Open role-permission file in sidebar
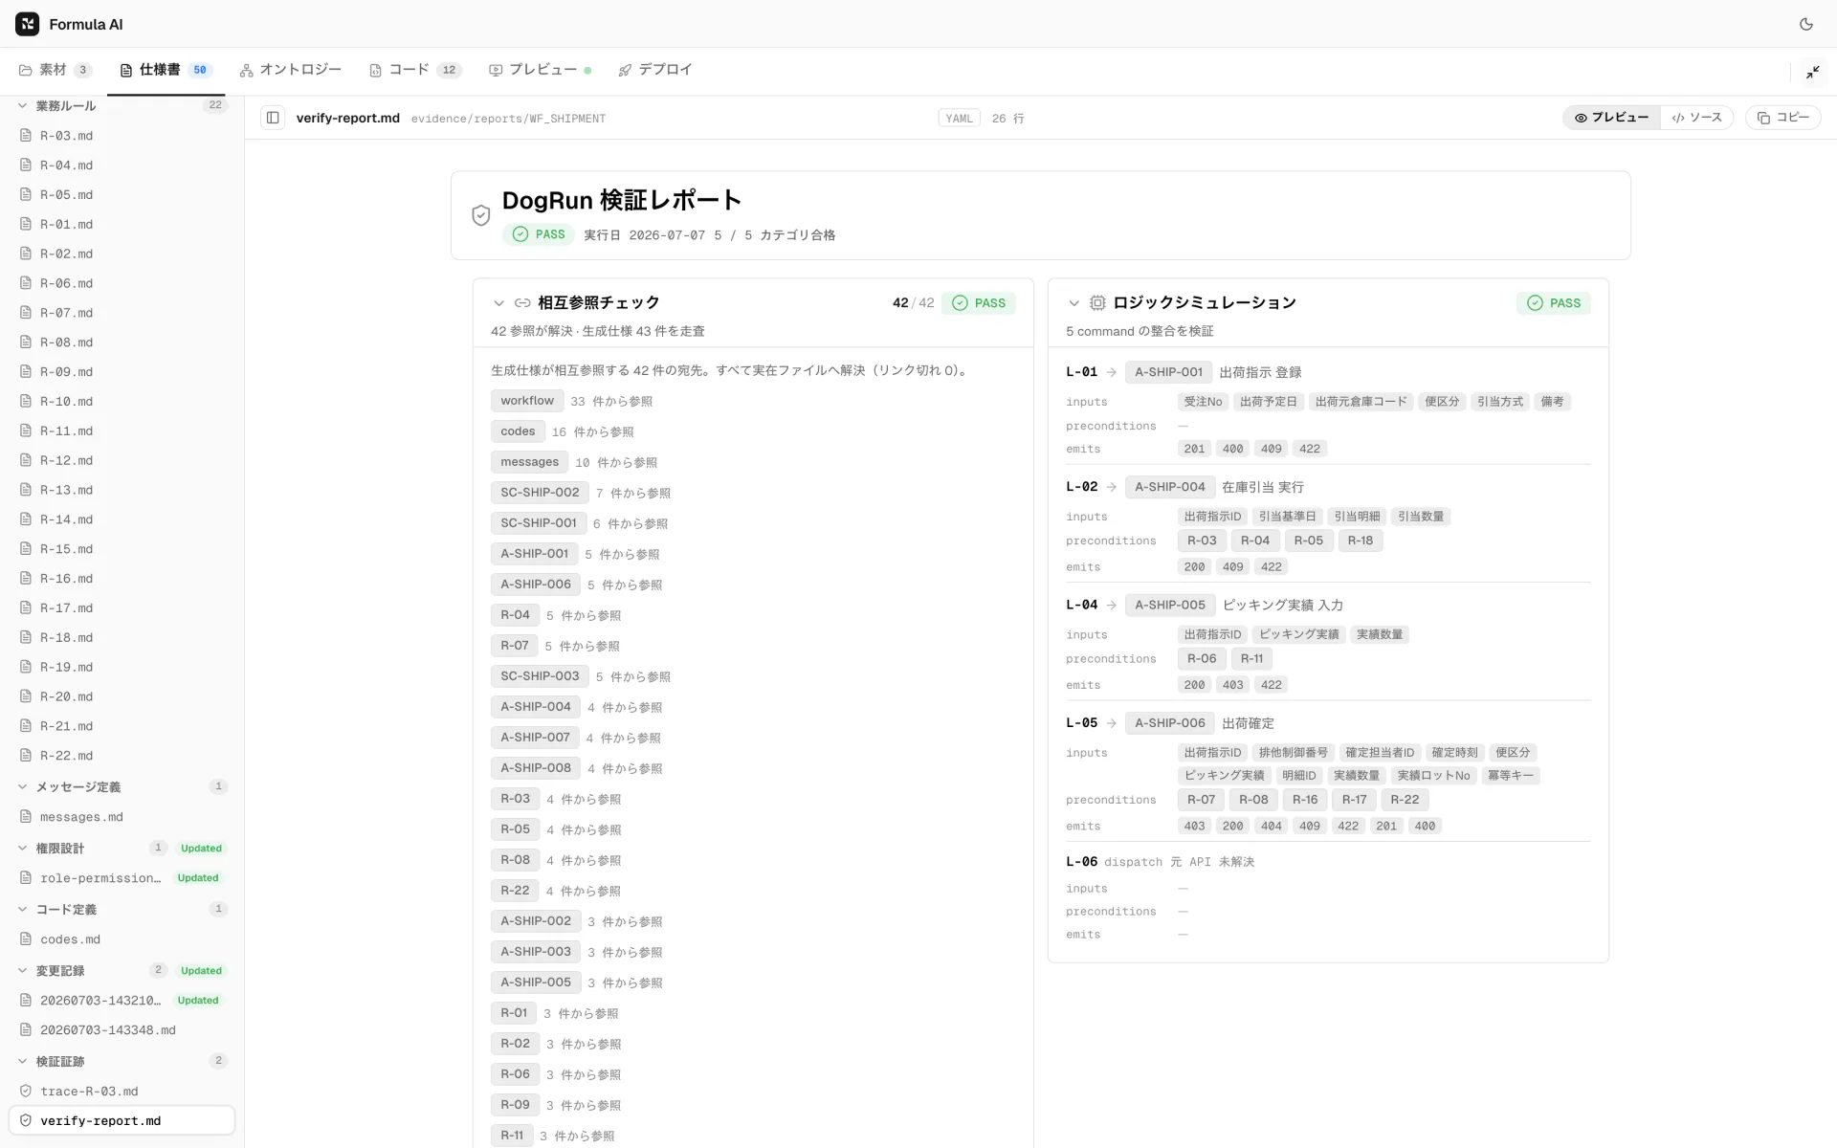Viewport: 1837px width, 1148px height. pos(122,878)
